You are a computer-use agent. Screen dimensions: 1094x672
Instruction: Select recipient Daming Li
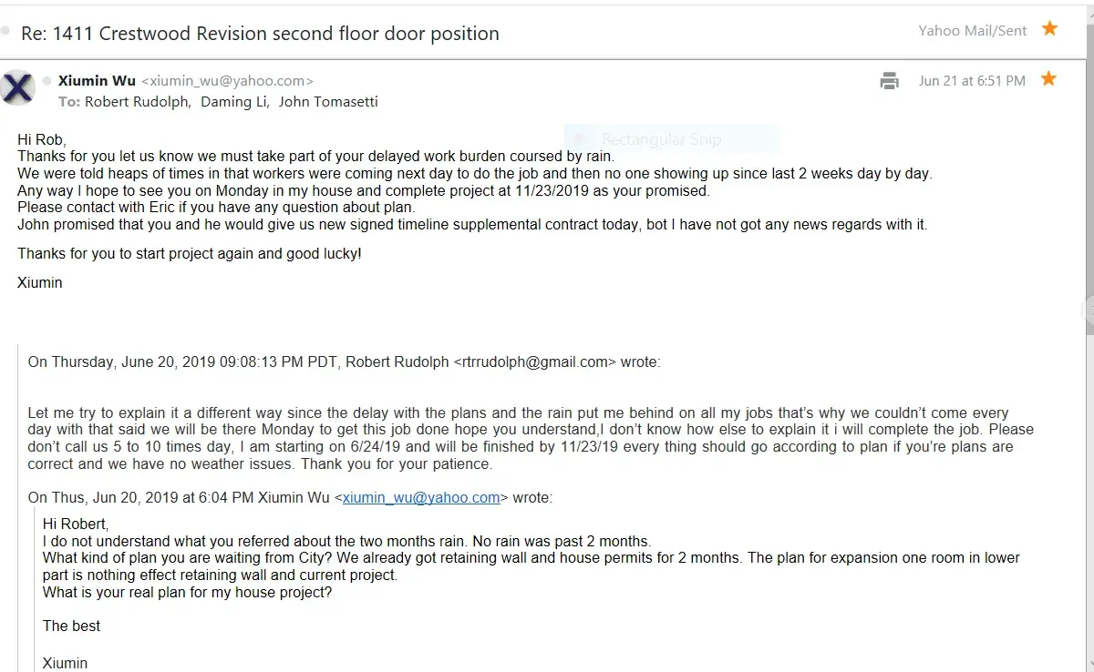[x=234, y=102]
